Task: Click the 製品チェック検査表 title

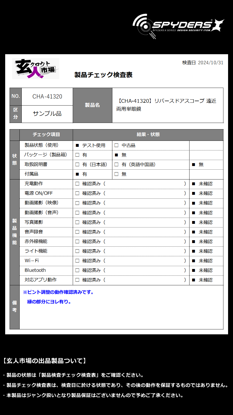Action: pyautogui.click(x=103, y=75)
